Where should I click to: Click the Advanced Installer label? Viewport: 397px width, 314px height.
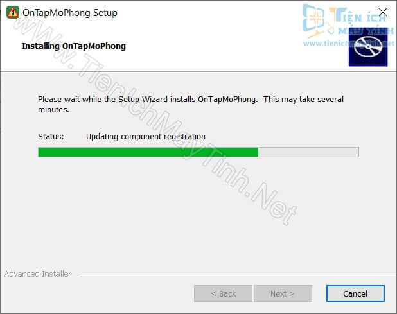tap(38, 274)
